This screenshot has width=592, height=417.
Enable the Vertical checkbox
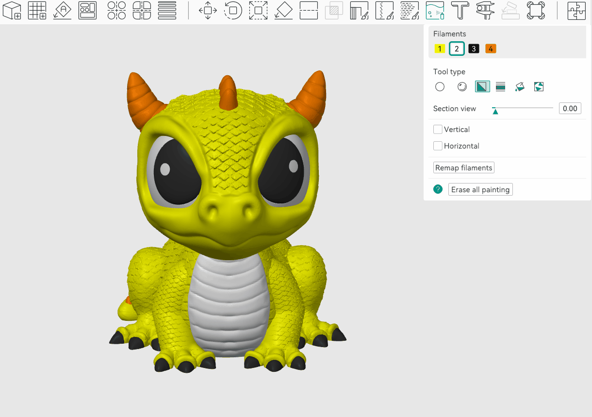tap(438, 130)
